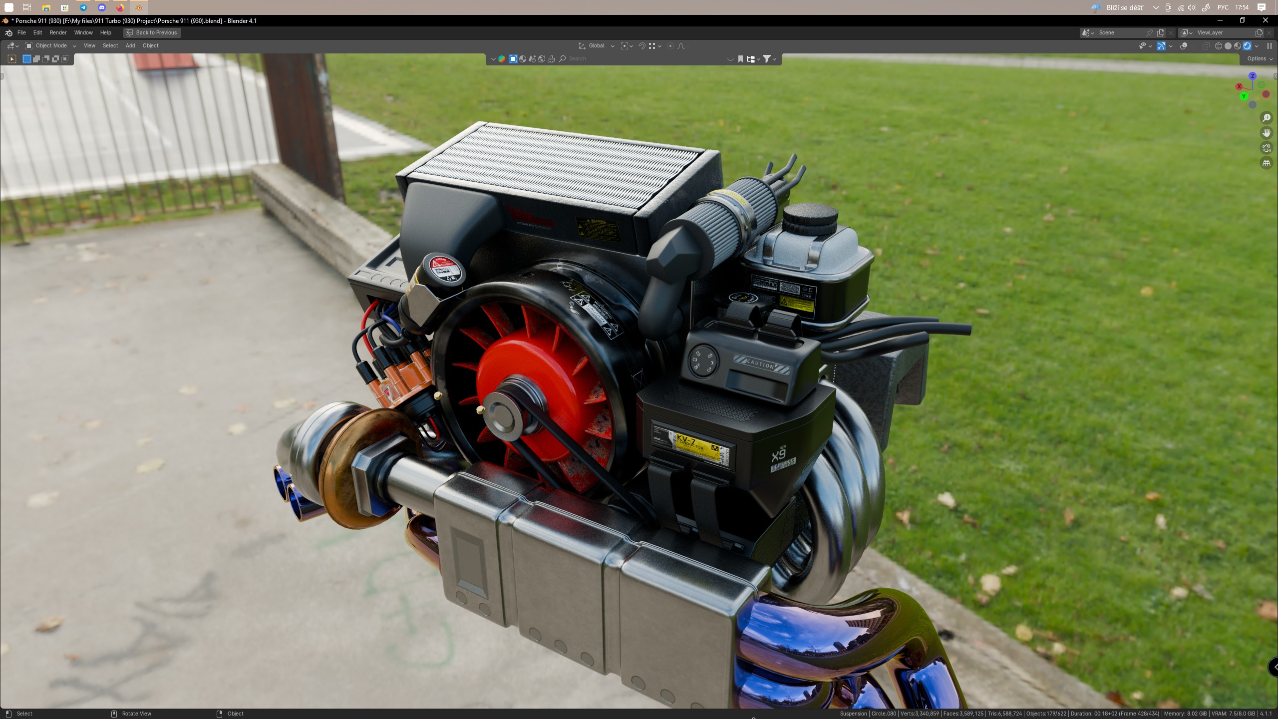The height and width of the screenshot is (719, 1278).
Task: Switch to wireframe viewport shading
Action: click(x=1218, y=46)
